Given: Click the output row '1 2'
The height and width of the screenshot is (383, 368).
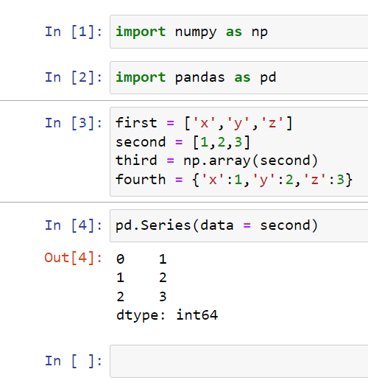Looking at the screenshot, I should point(141,278).
